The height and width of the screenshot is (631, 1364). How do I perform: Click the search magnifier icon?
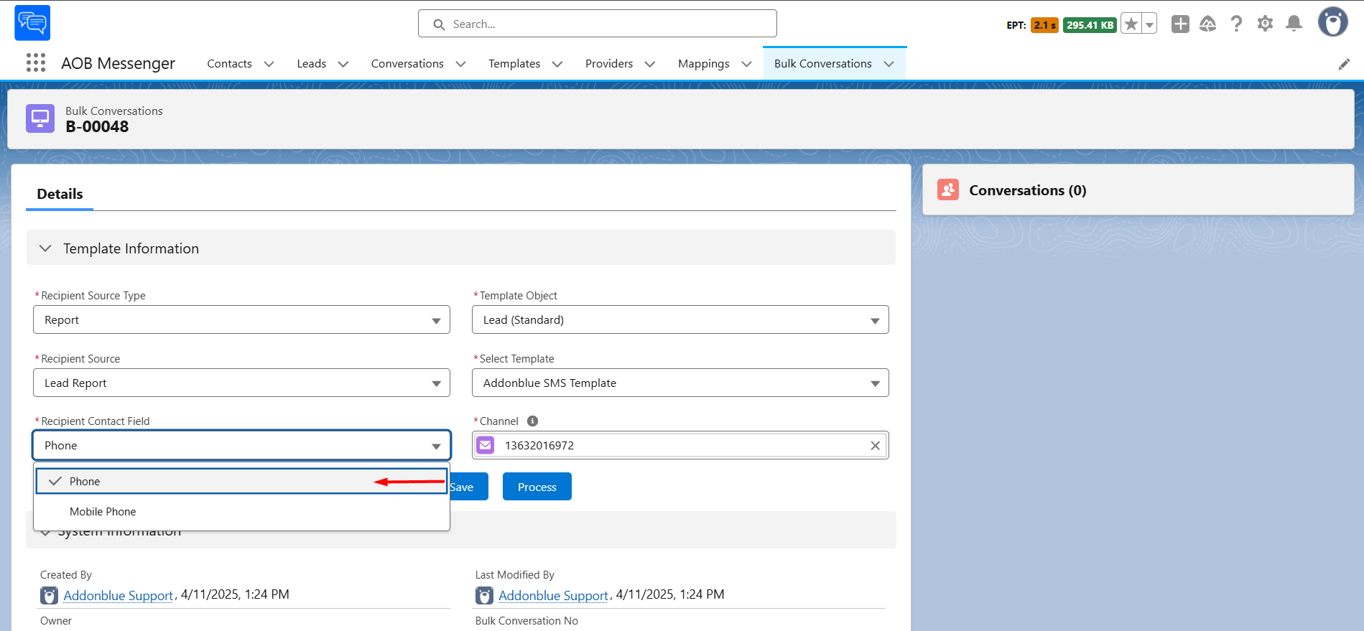(439, 24)
